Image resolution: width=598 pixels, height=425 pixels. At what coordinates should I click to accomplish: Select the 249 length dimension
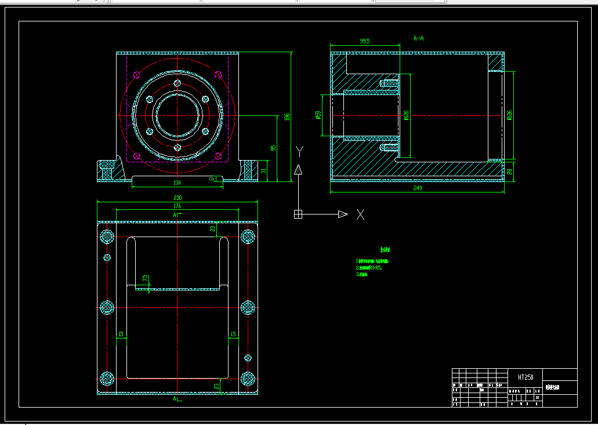(418, 188)
